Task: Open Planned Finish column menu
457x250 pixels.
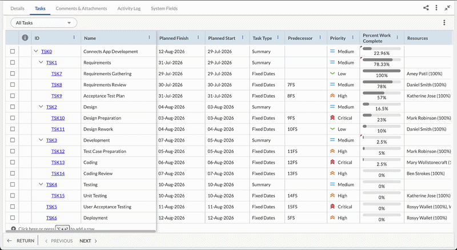Action: [198, 37]
